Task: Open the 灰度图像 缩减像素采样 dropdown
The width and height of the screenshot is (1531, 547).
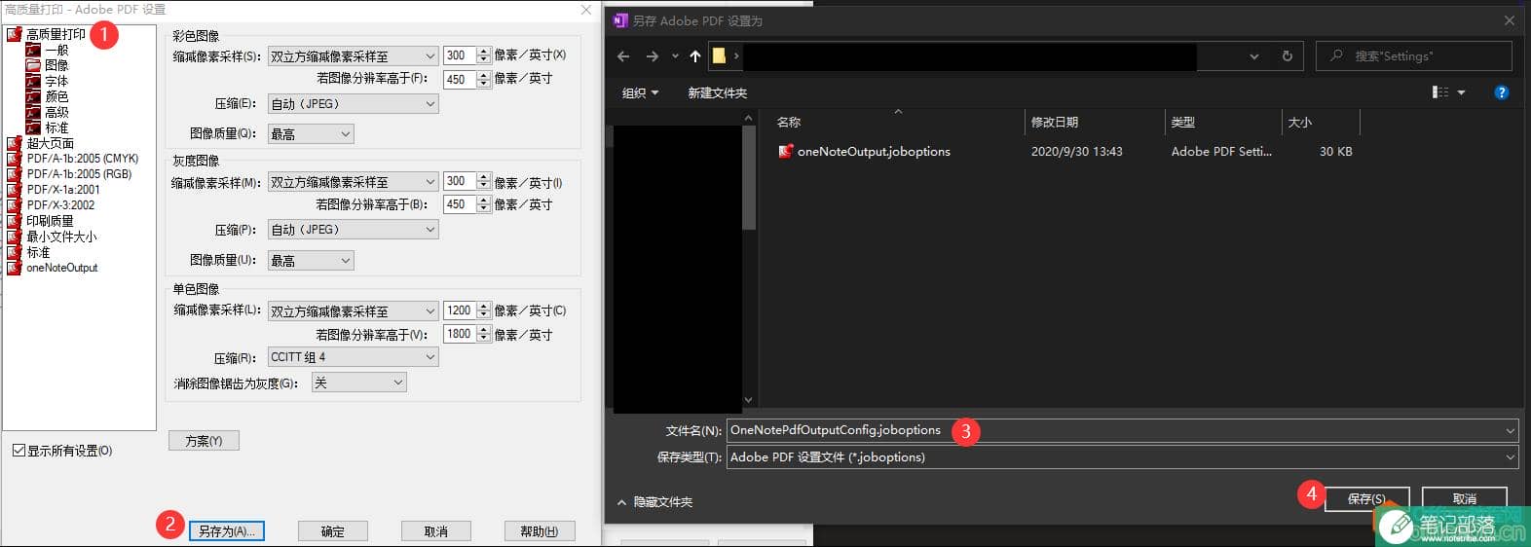Action: coord(353,182)
